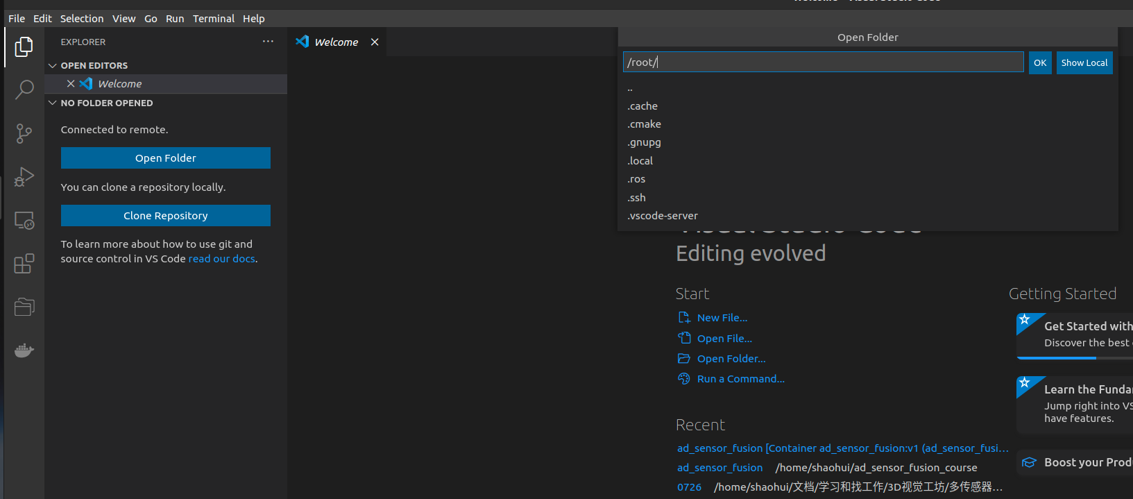
Task: Open recent ad_sensor_fusion home folder entry
Action: 719,468
